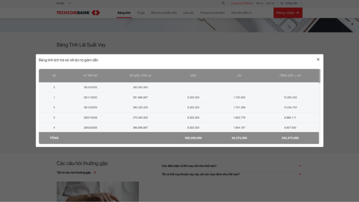Viewport: 359px width, 202px height.
Task: Expand the 'Tôi có thể vay khoản vay này' question
Action: [x=300, y=174]
